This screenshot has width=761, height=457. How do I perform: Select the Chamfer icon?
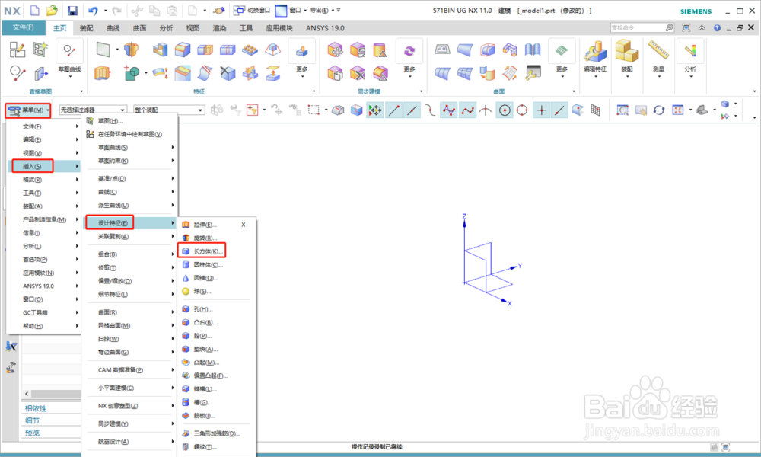[183, 73]
